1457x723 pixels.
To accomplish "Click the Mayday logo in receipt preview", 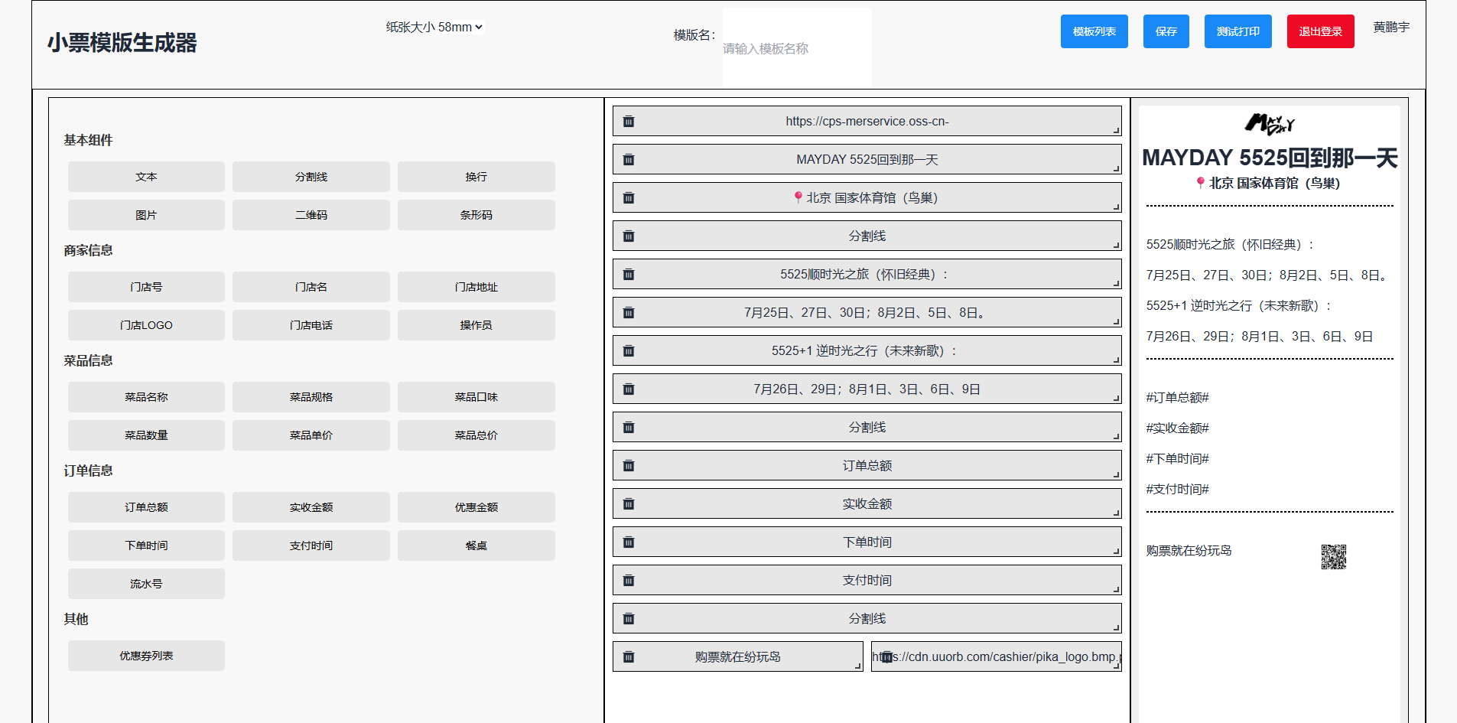I will point(1270,124).
